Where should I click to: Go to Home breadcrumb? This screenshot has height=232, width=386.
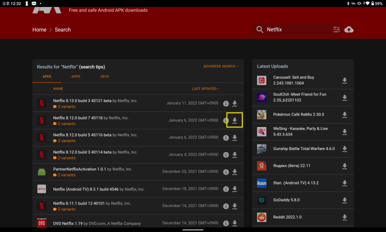coord(39,29)
